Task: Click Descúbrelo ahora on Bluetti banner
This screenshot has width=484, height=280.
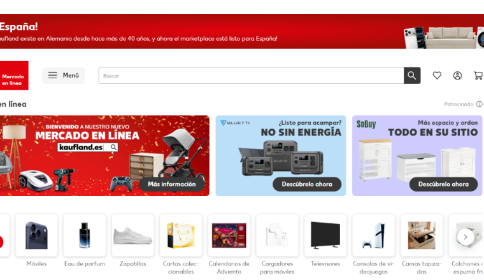Action: click(x=307, y=184)
